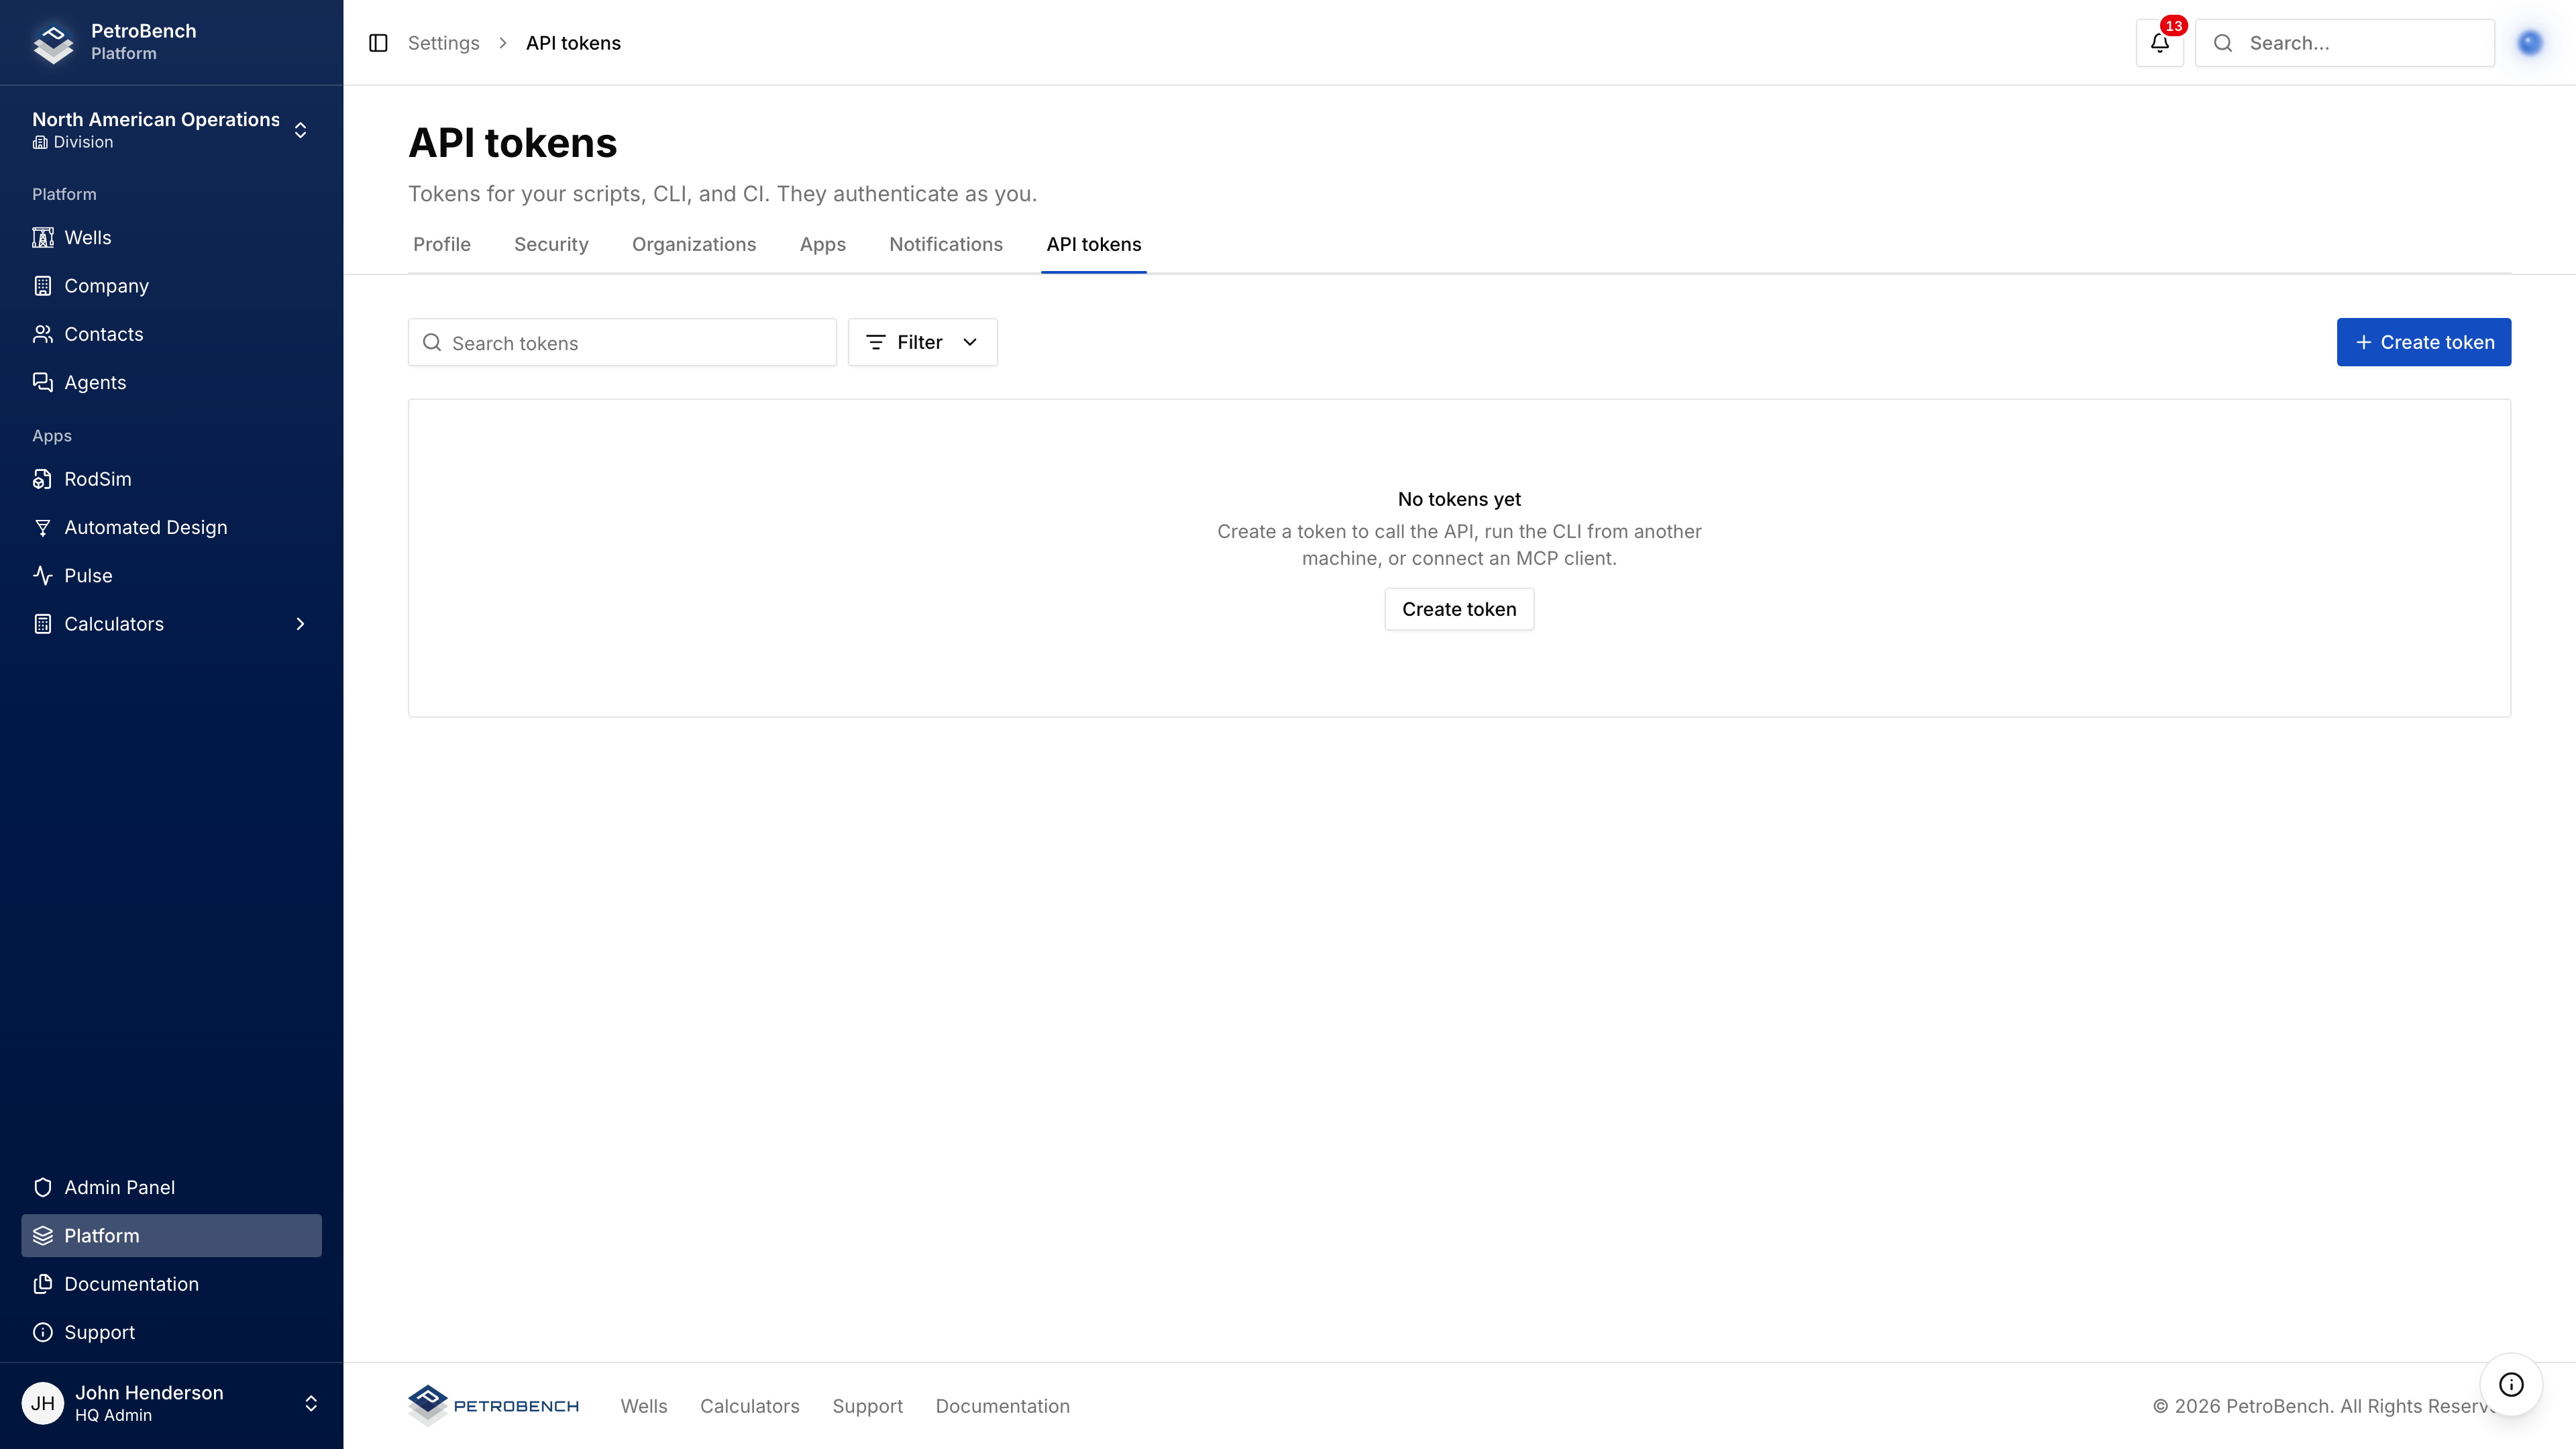Toggle the sidebar panel icon
2576x1449 pixels.
pyautogui.click(x=378, y=43)
